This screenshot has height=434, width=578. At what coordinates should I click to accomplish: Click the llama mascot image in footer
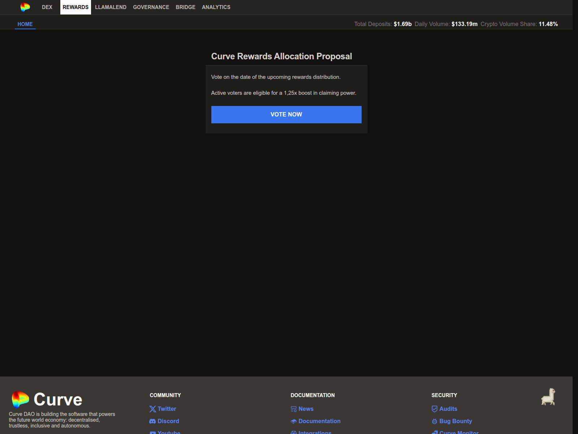pos(548,397)
